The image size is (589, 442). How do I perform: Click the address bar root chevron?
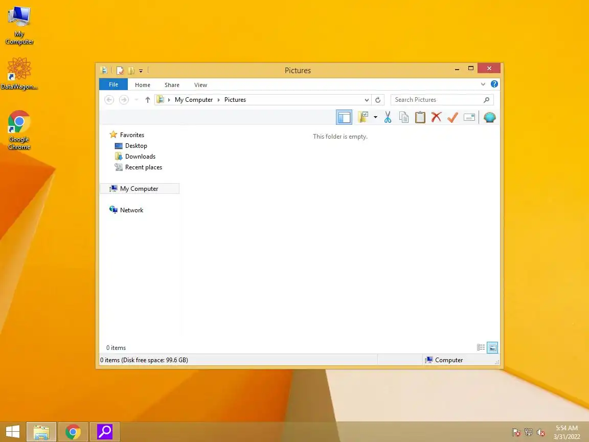tap(169, 100)
